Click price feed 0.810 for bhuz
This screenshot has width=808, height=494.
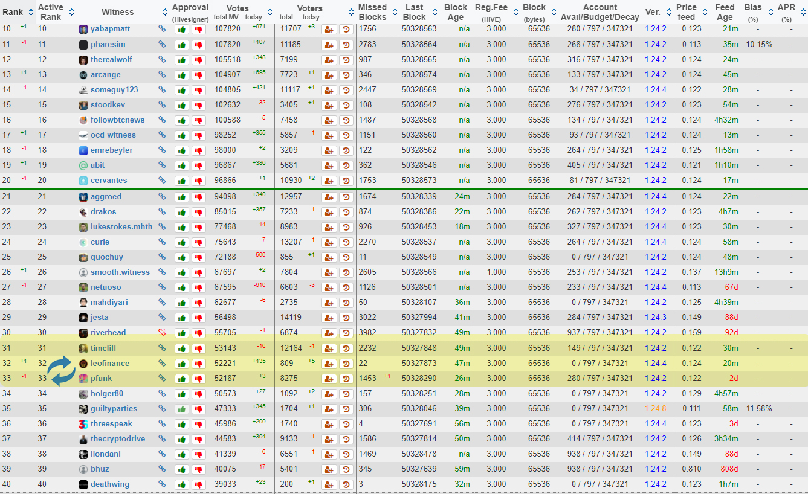pyautogui.click(x=691, y=469)
